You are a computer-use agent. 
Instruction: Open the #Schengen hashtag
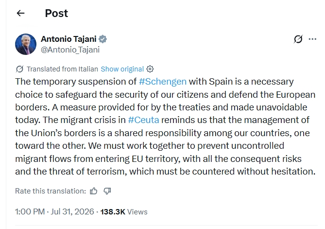[x=163, y=82]
